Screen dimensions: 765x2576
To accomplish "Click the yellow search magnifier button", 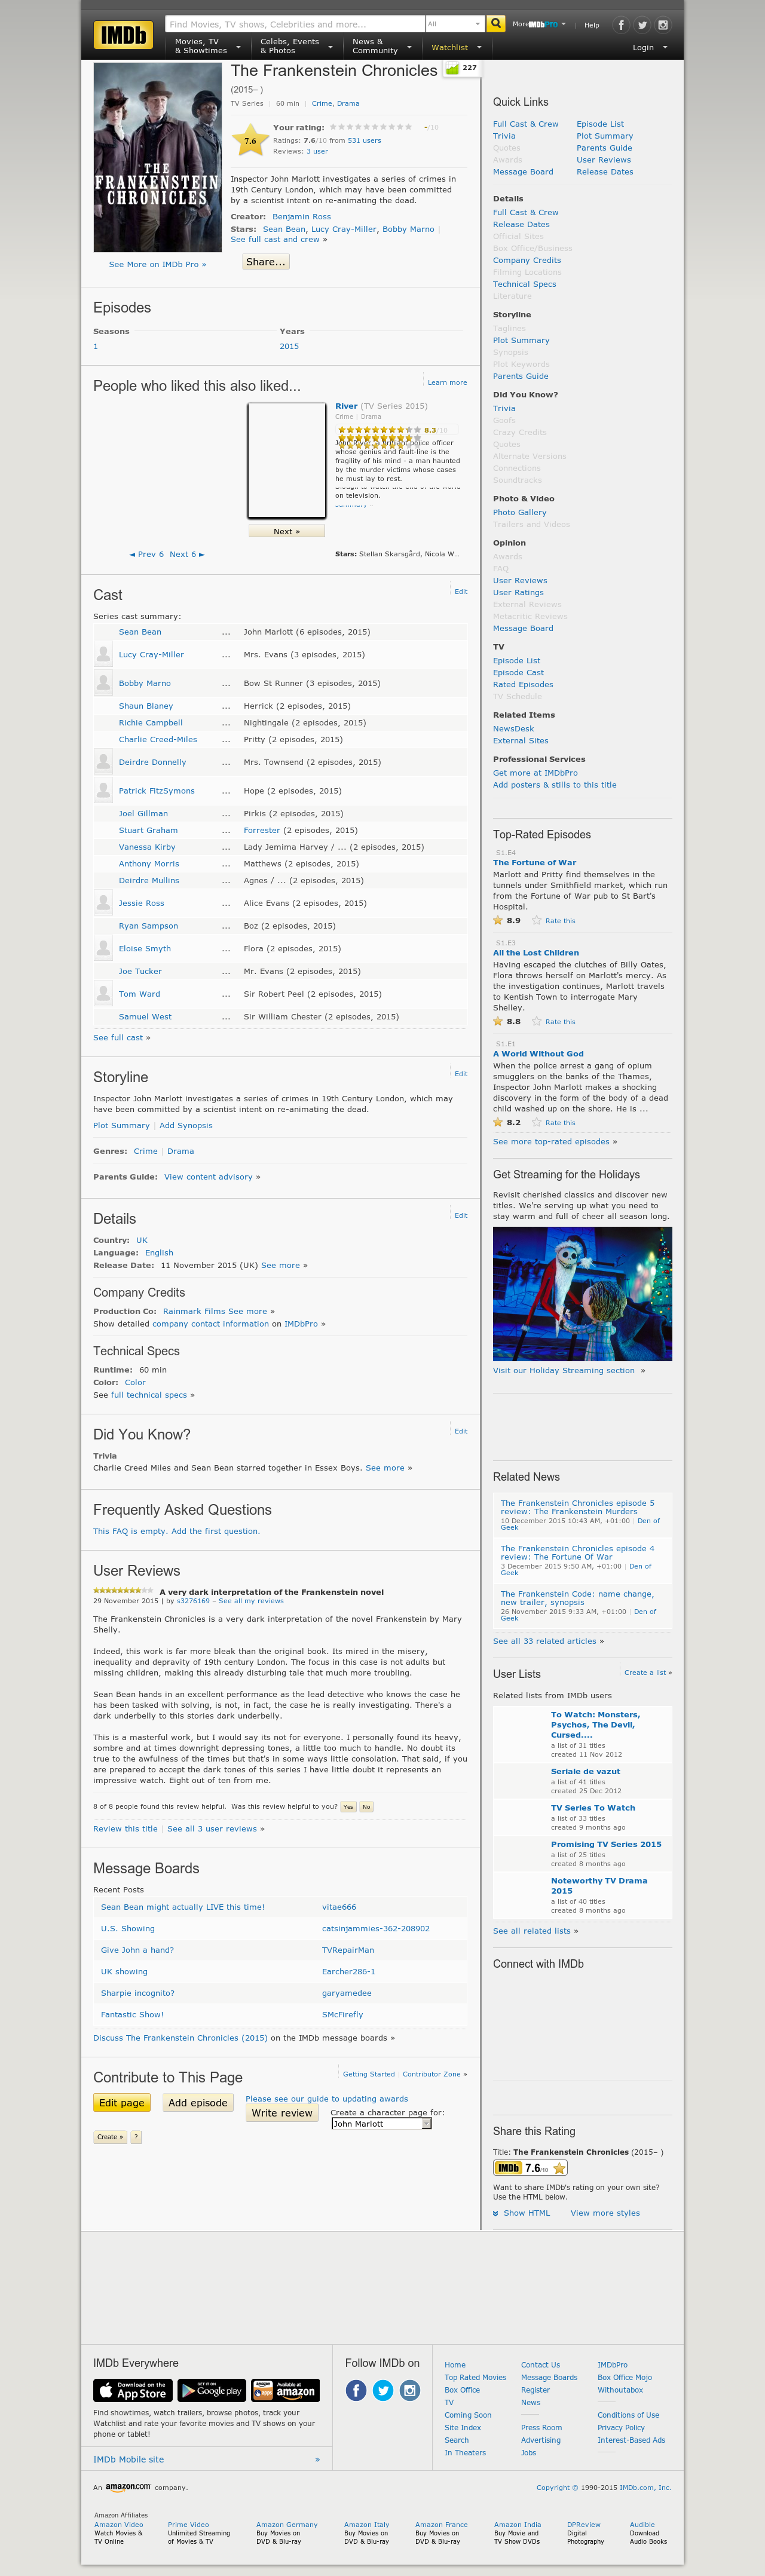I will (x=495, y=24).
